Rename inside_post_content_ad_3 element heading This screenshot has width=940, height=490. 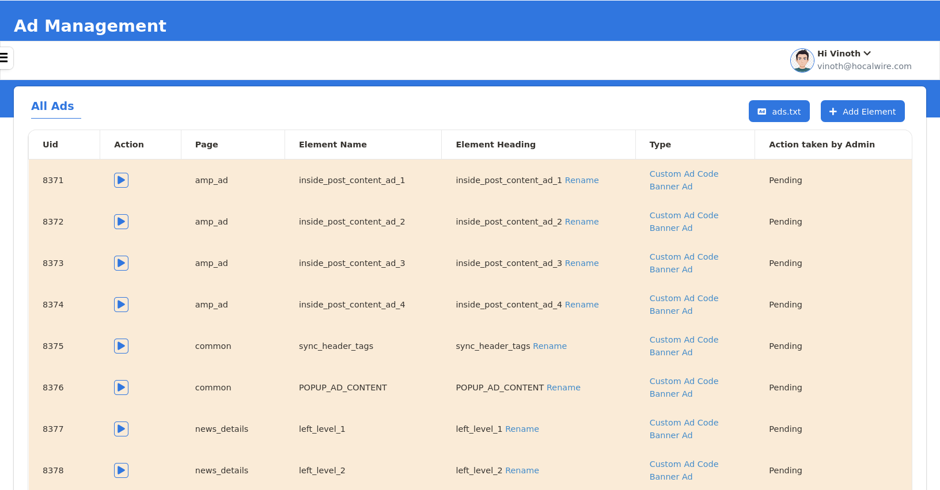(581, 263)
